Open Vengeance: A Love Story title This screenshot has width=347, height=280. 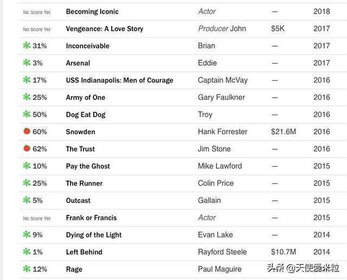105,29
